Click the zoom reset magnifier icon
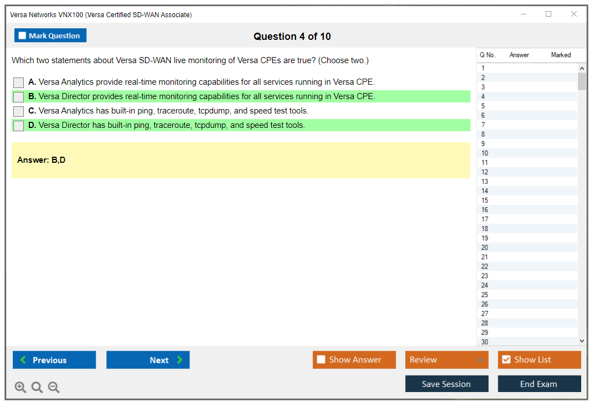The height and width of the screenshot is (407, 595). click(37, 388)
